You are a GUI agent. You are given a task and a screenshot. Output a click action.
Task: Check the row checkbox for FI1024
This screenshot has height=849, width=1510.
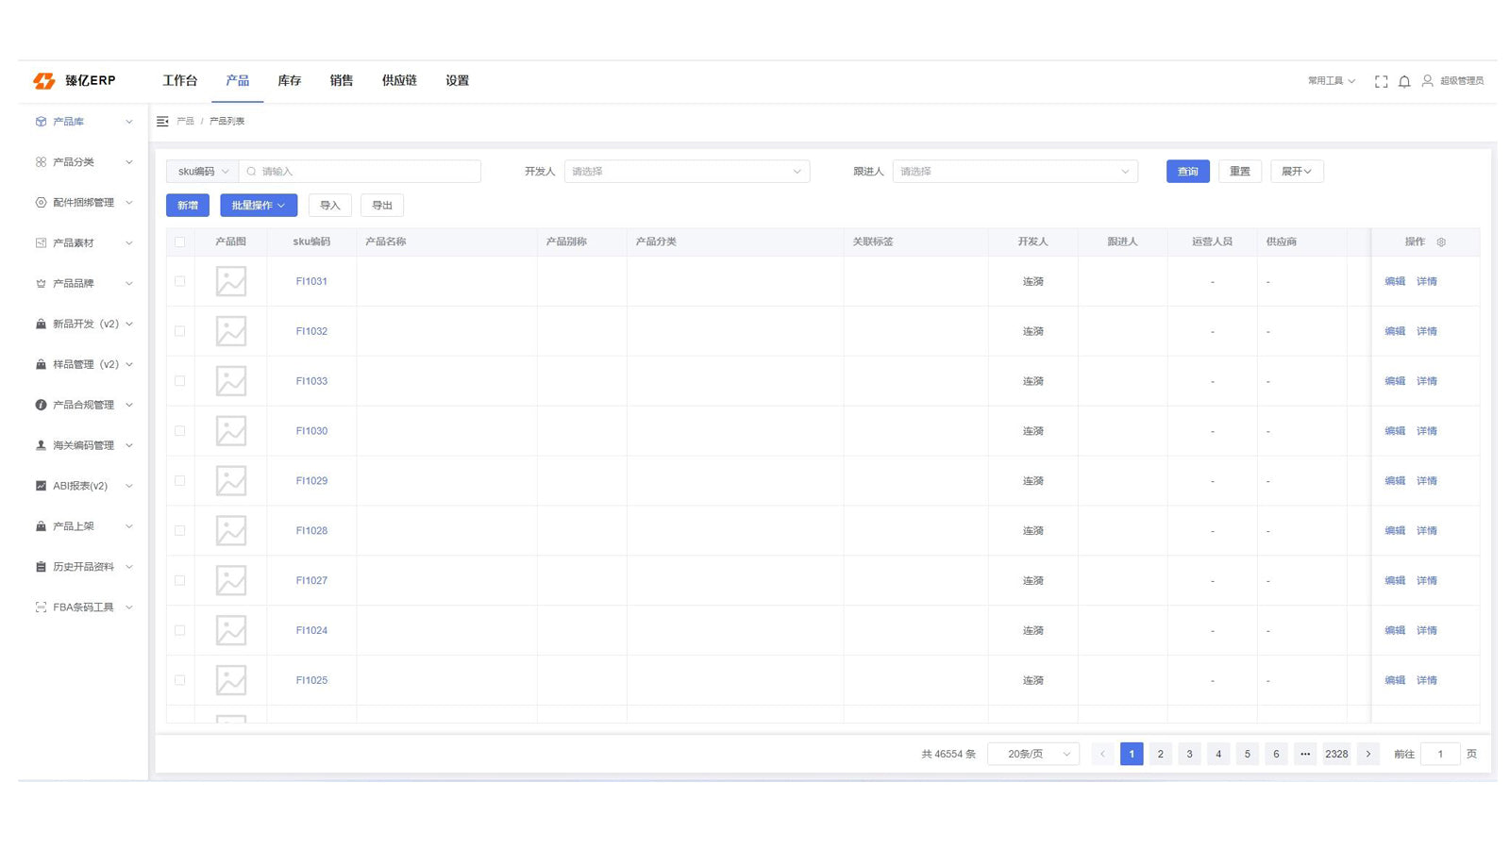[180, 630]
